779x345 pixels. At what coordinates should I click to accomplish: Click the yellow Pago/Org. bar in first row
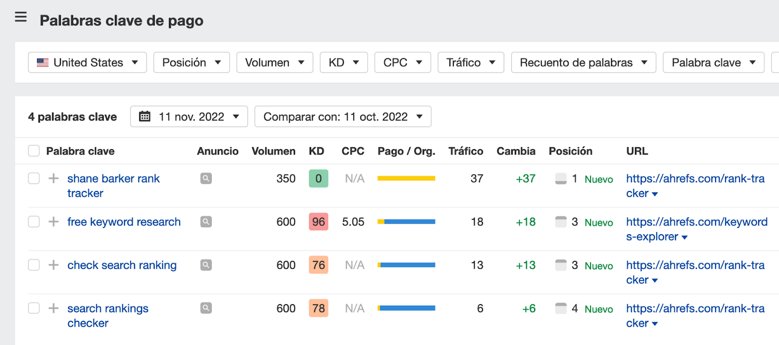pos(406,178)
